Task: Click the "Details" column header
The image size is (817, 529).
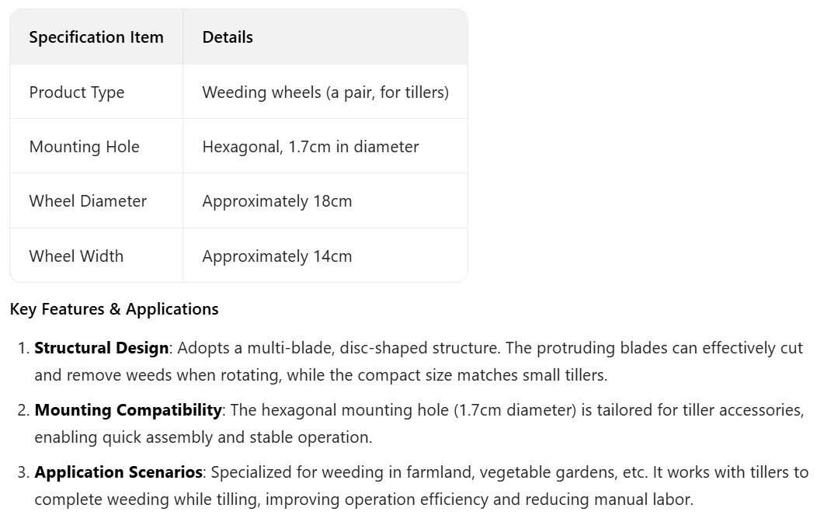Action: [228, 37]
